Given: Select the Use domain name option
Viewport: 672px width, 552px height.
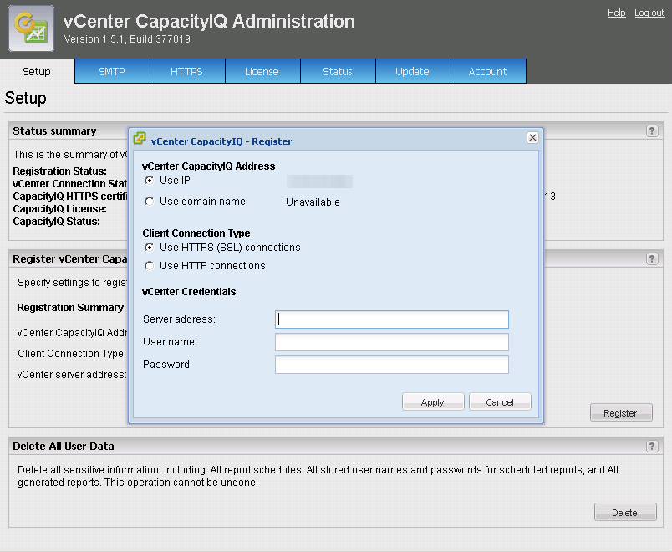Looking at the screenshot, I should pyautogui.click(x=149, y=202).
